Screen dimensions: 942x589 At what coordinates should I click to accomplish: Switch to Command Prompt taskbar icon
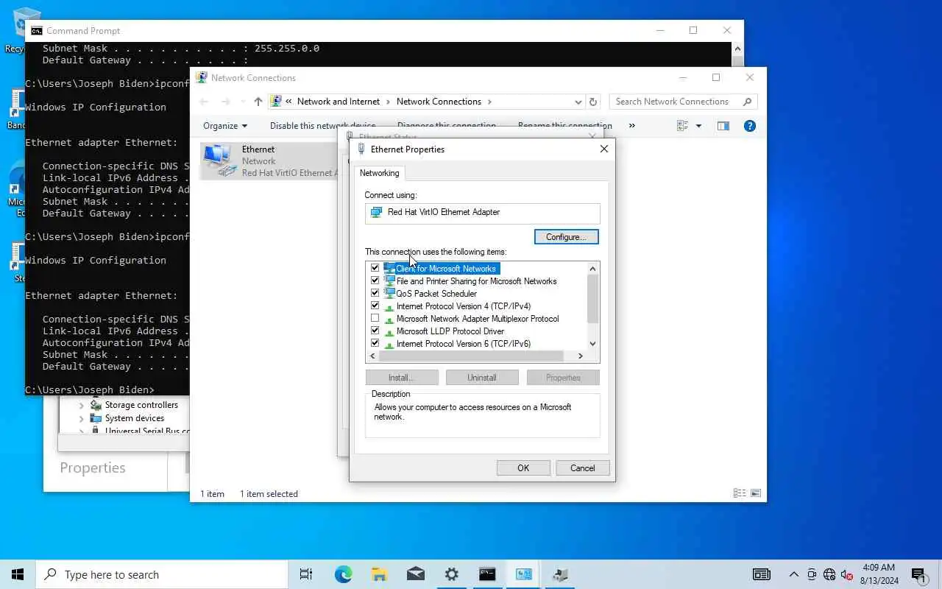click(x=487, y=574)
